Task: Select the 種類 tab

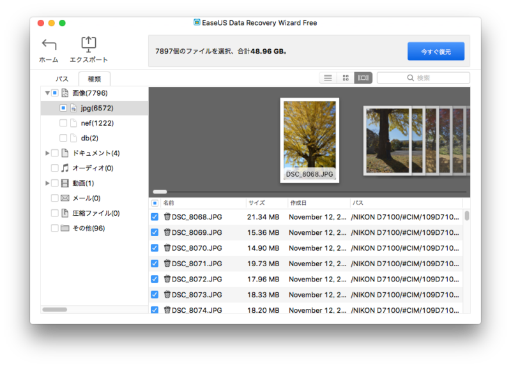Action: point(94,79)
